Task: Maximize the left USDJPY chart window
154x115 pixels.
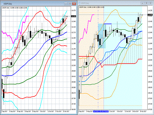Action: click(70, 4)
